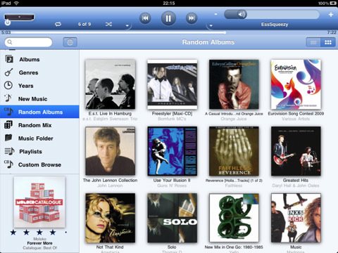Focus the search field
The width and height of the screenshot is (338, 253).
tap(28, 42)
